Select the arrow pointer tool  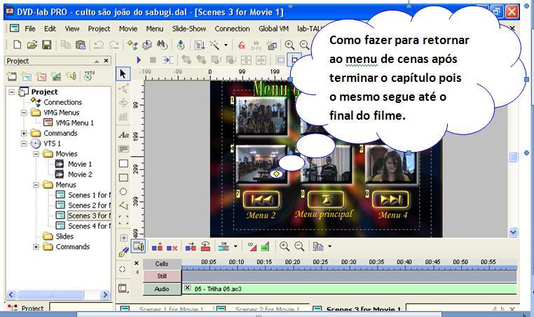coord(123,73)
